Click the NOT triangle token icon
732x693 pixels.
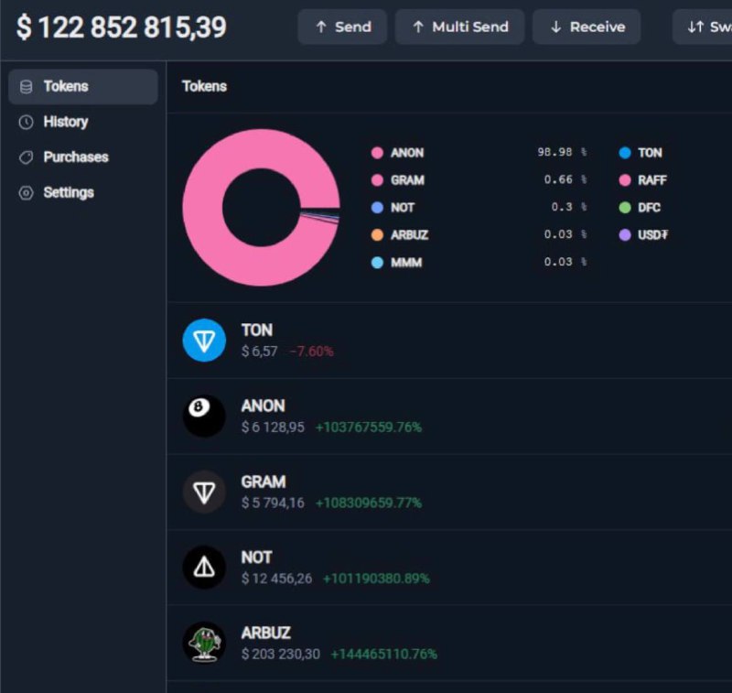[204, 568]
